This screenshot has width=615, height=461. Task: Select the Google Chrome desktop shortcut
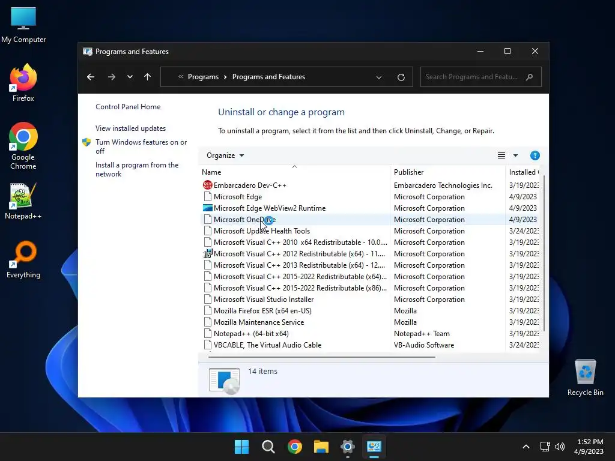23,146
